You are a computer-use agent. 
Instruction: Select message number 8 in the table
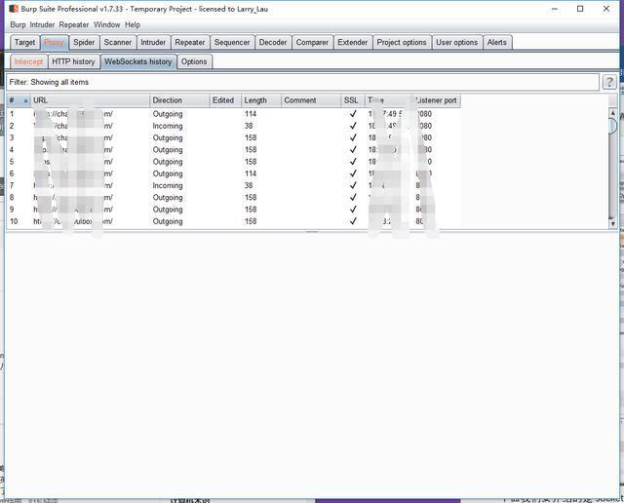tap(12, 197)
